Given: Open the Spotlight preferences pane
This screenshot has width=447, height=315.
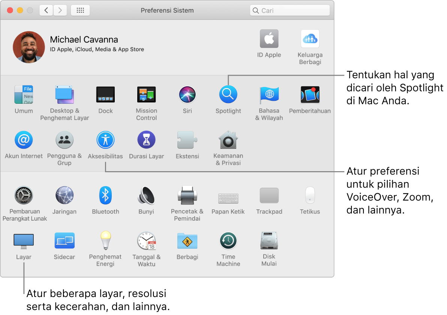Looking at the screenshot, I should pyautogui.click(x=228, y=95).
